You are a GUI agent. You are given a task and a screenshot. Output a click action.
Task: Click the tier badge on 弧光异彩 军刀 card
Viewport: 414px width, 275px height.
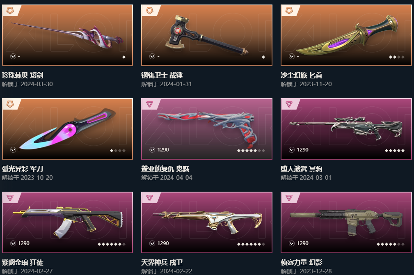[10, 104]
